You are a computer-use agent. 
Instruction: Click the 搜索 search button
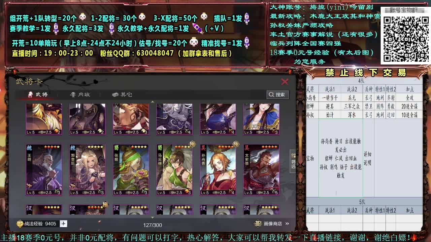(277, 94)
